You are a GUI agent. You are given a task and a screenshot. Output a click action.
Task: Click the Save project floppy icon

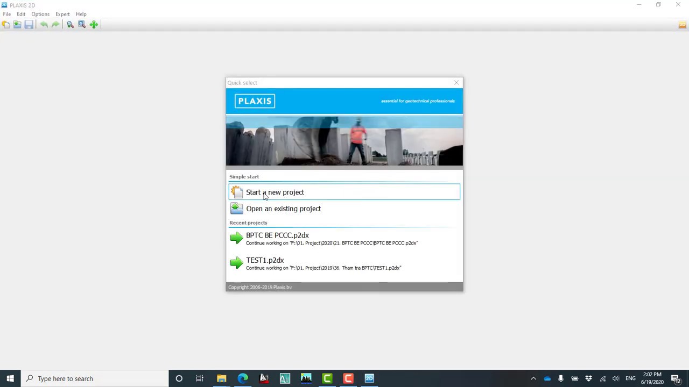(x=29, y=24)
